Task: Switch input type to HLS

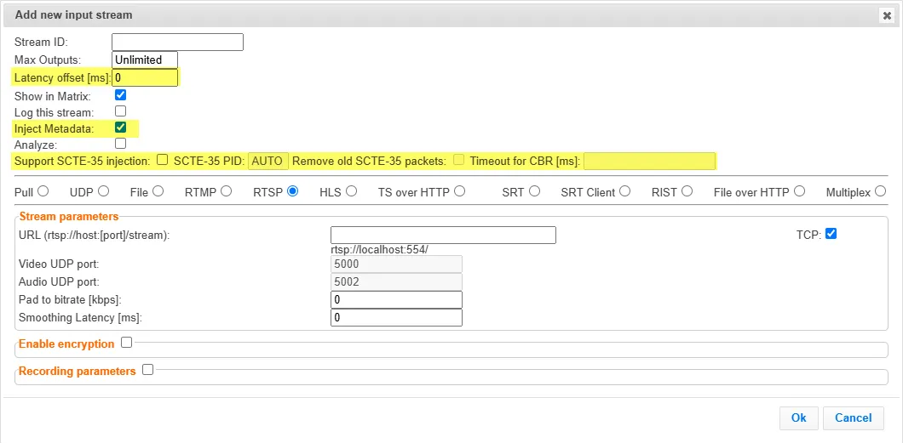Action: click(x=351, y=190)
